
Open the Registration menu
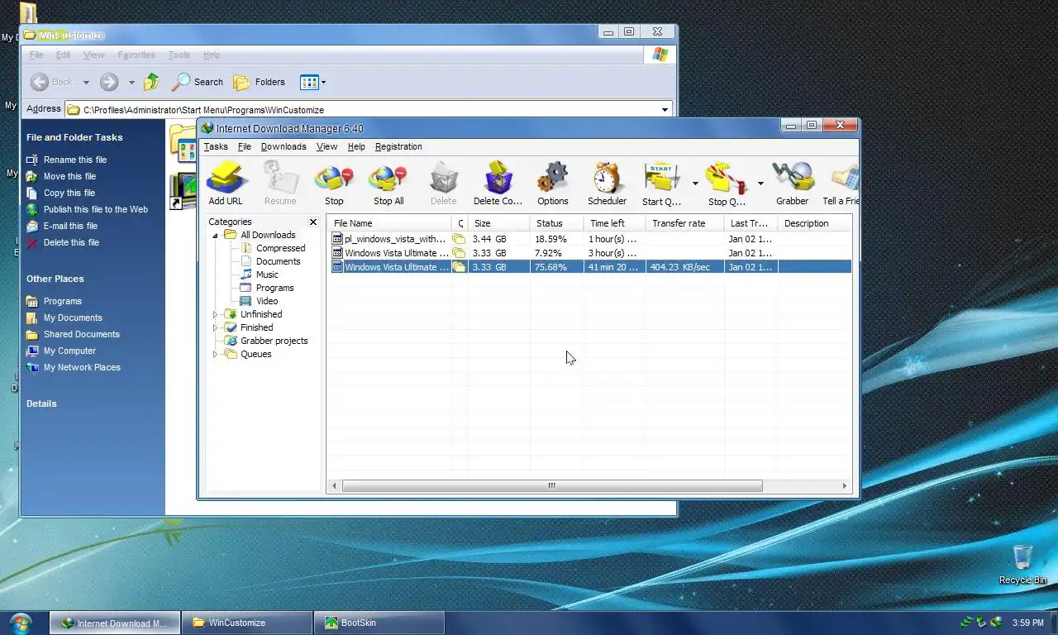click(x=398, y=146)
